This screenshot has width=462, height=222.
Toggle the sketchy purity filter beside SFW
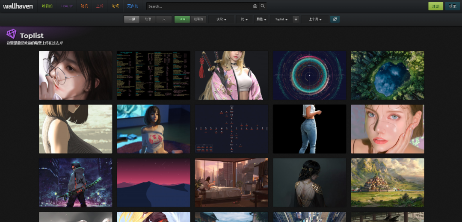point(198,19)
